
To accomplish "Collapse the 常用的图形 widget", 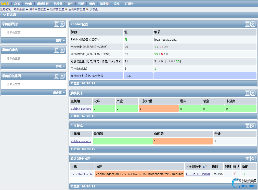I will (62, 24).
